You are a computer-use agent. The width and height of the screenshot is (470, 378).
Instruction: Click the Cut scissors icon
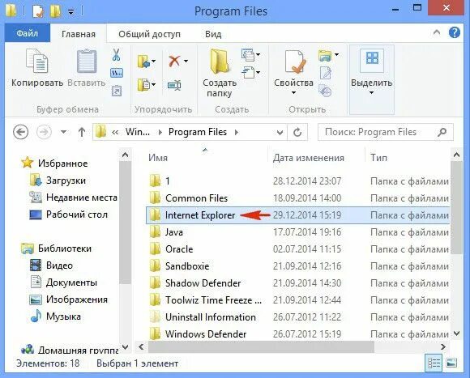click(117, 55)
